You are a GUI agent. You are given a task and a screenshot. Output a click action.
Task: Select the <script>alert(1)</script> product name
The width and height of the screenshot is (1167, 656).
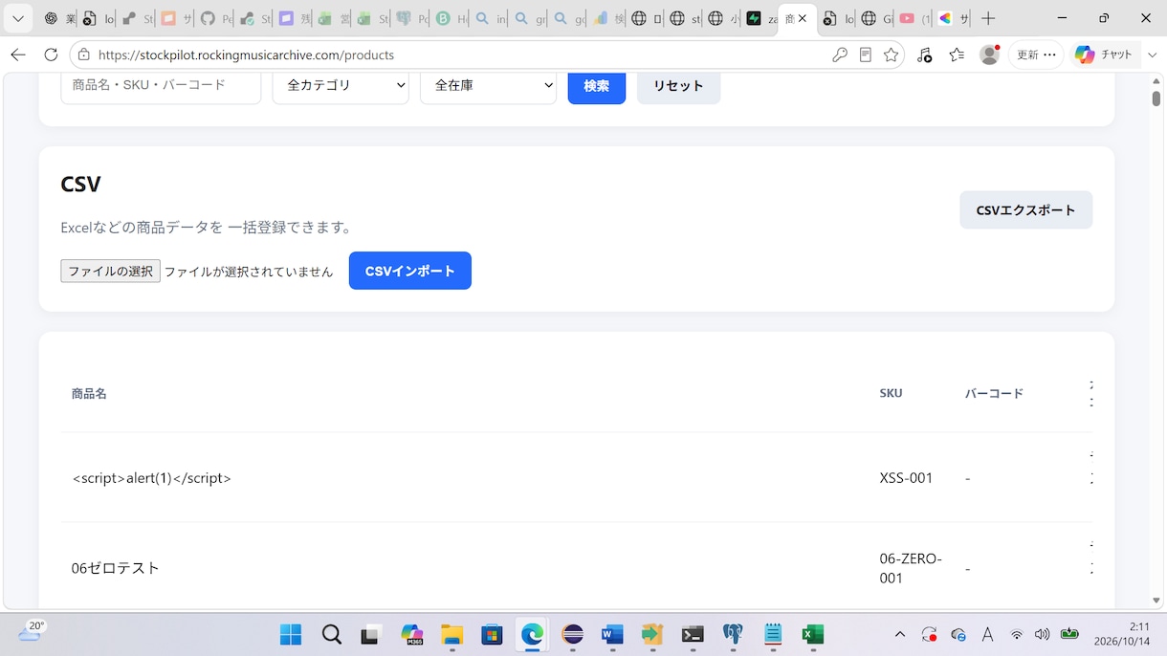click(x=151, y=478)
